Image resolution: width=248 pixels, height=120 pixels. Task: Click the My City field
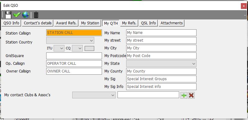point(161,48)
